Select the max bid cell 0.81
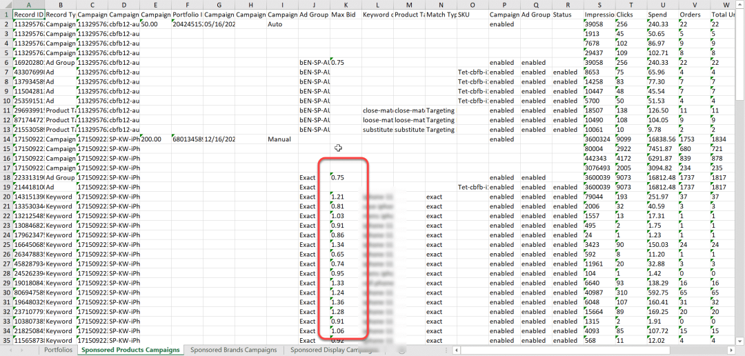 pyautogui.click(x=346, y=206)
